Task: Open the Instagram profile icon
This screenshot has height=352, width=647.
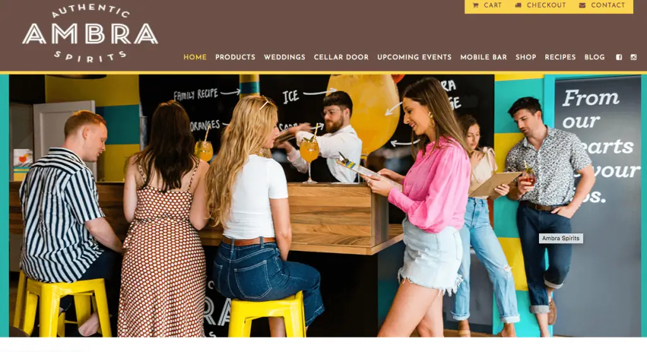Action: 633,58
